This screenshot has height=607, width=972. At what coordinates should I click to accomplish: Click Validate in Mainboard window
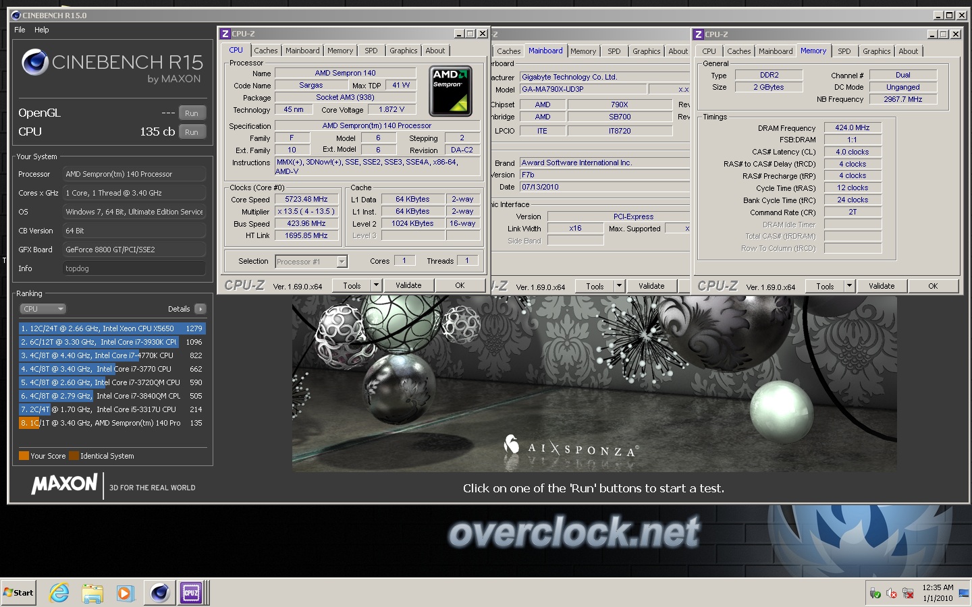651,286
